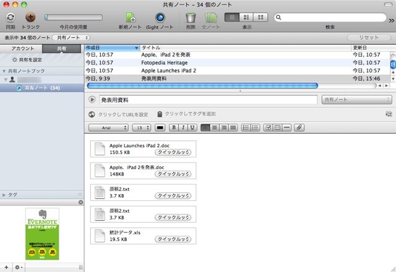Image resolution: width=396 pixels, height=272 pixels.
Task: Click to add tag (クリックしてタグを追加)
Action: [x=190, y=114]
